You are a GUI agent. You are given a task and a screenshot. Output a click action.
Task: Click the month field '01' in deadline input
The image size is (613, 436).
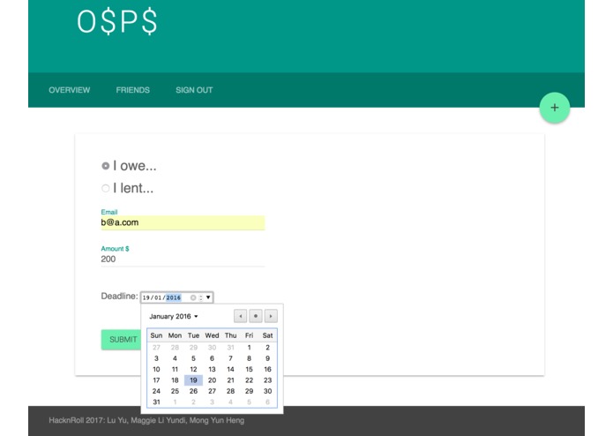coord(158,297)
